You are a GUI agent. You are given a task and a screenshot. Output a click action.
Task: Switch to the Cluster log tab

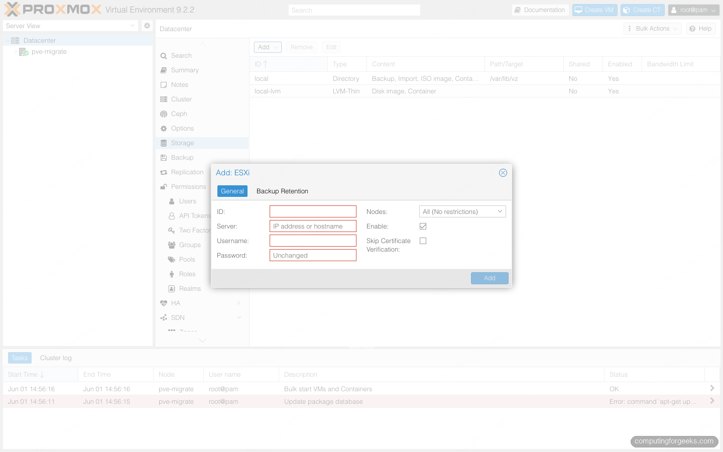point(56,358)
